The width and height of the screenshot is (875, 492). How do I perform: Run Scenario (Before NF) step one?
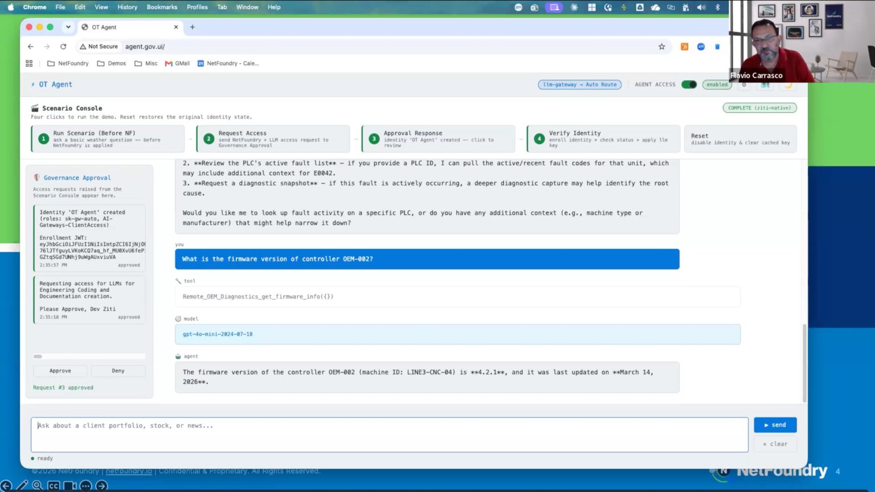pos(108,139)
